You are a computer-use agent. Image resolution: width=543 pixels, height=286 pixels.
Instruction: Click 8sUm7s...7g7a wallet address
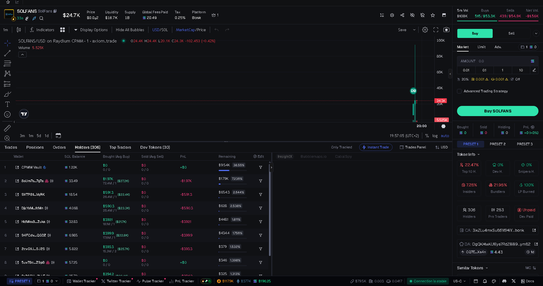(33, 181)
